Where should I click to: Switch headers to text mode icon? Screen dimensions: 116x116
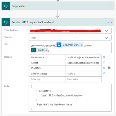click(109, 68)
